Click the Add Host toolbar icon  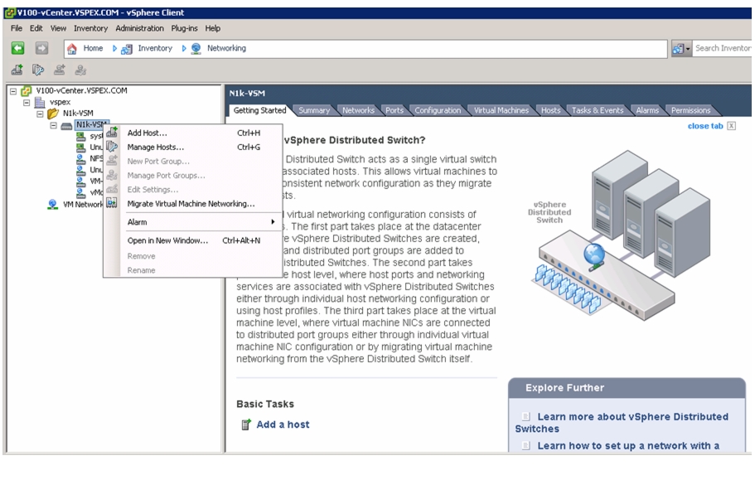[x=17, y=70]
